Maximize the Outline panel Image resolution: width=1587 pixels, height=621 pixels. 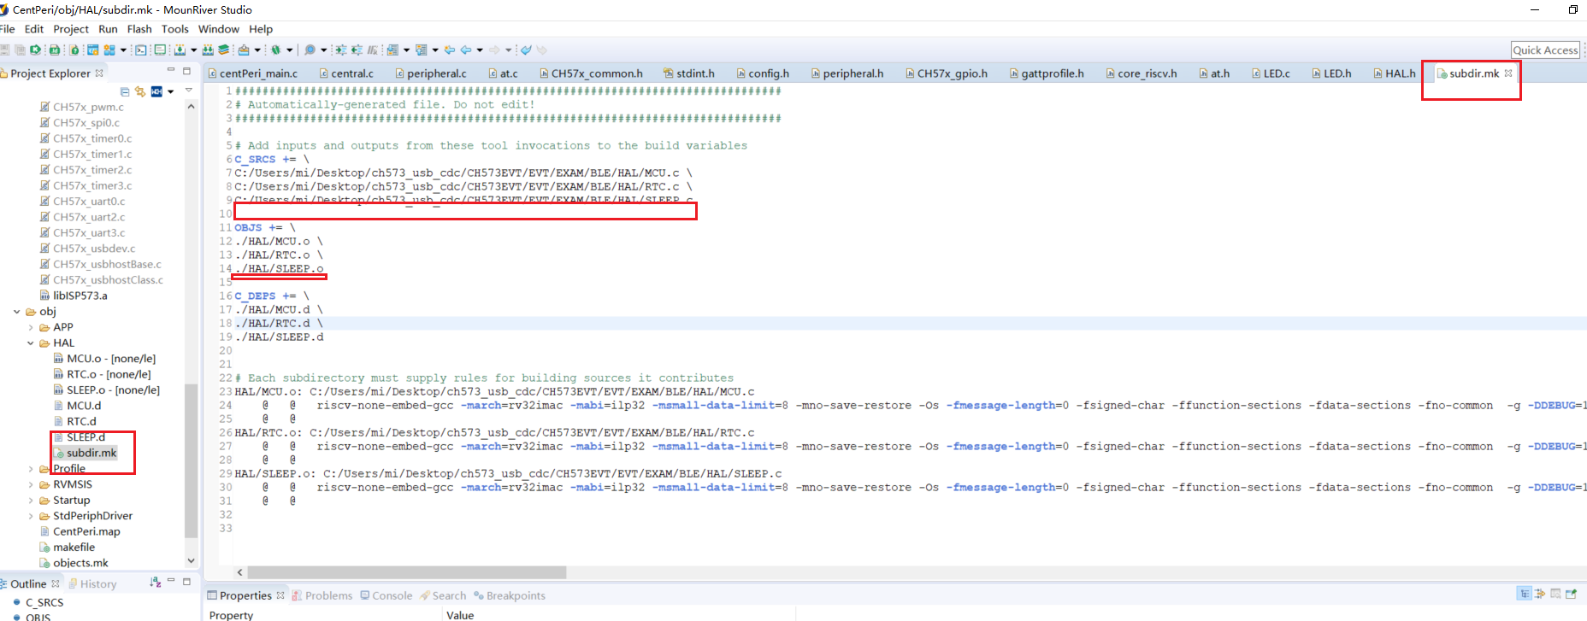186,581
